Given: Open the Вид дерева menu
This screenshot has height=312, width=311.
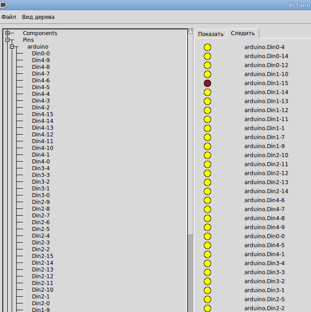Looking at the screenshot, I should tap(38, 17).
